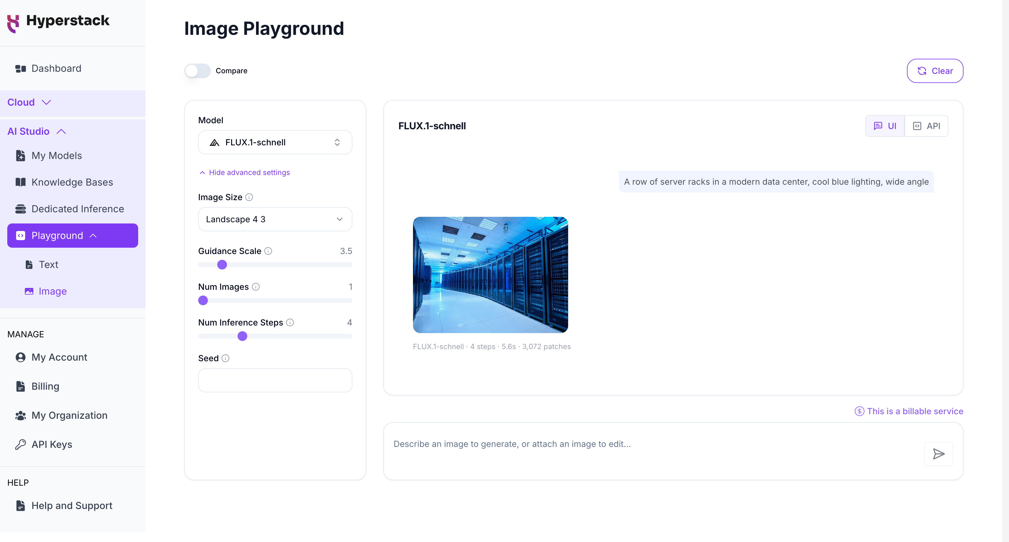Click the billable service dollar icon
The image size is (1009, 542).
[x=859, y=411]
